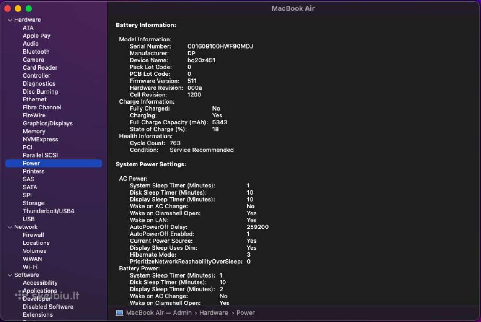Viewport: 481px width, 322px height.
Task: Click Hardware in the path bar
Action: point(214,313)
